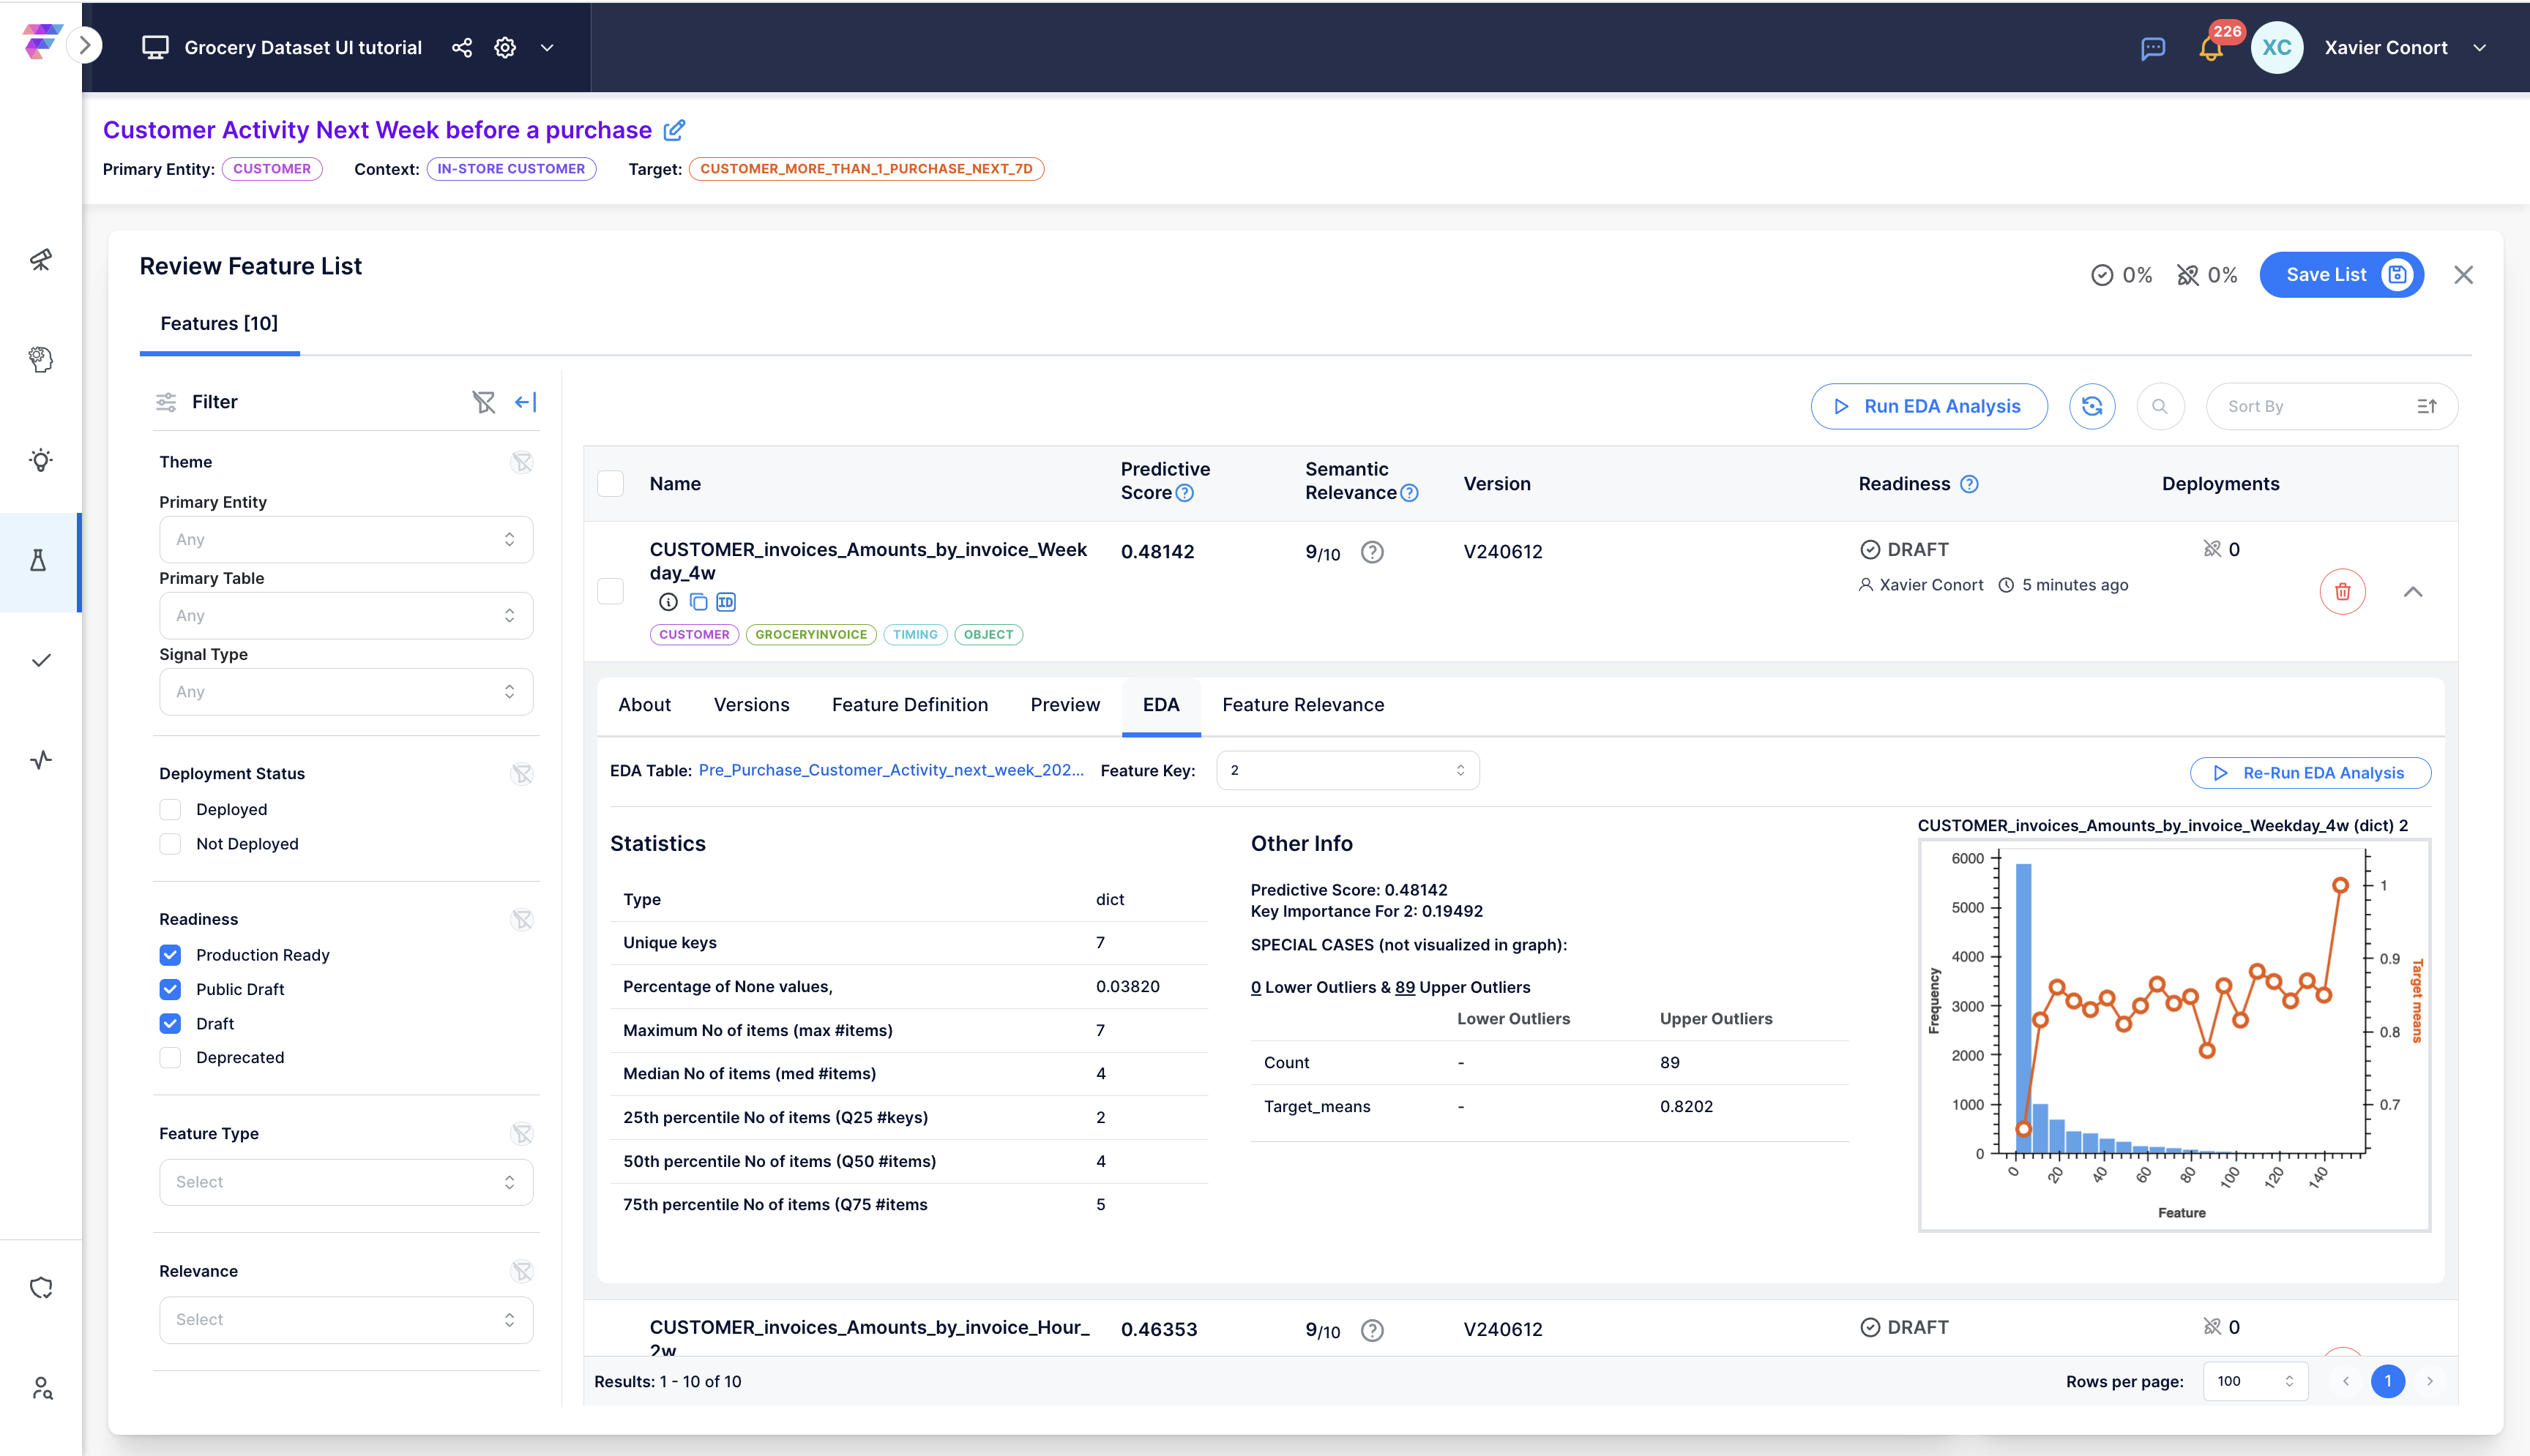Collapse the Weekday_4w feature row
The image size is (2530, 1456).
pos(2413,592)
